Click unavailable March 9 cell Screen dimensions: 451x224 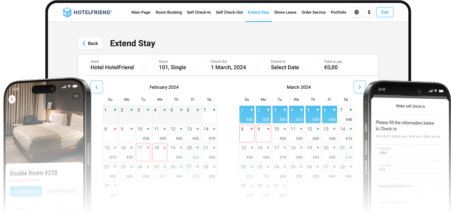[263, 134]
